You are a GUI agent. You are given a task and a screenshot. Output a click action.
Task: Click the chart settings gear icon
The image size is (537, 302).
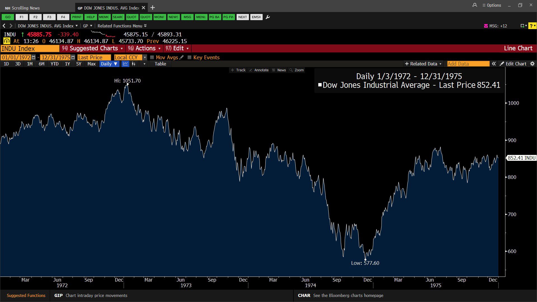[532, 64]
